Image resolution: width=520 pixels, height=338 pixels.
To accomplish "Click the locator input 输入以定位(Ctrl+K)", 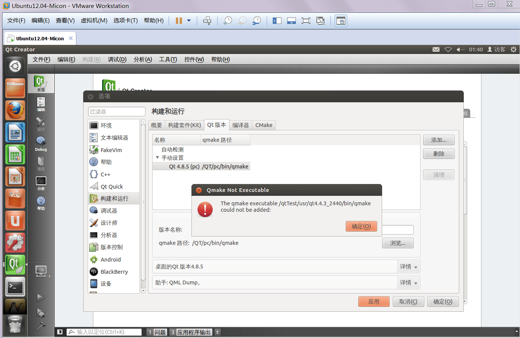I will point(104,332).
